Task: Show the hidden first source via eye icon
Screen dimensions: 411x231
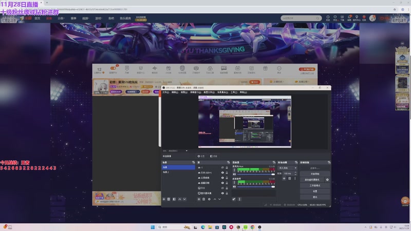Action: pyautogui.click(x=222, y=168)
